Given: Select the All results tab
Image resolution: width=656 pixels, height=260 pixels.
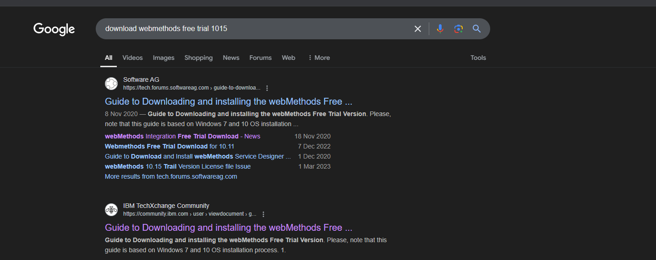Looking at the screenshot, I should tap(109, 58).
